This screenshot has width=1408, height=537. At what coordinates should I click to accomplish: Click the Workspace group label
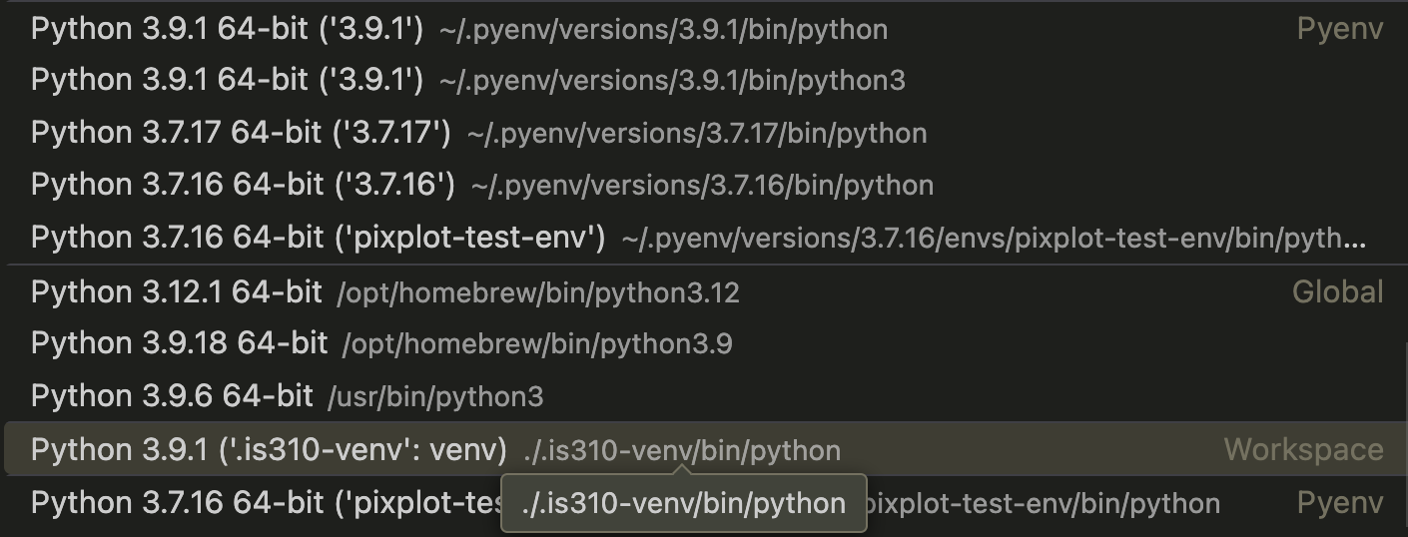point(1303,450)
